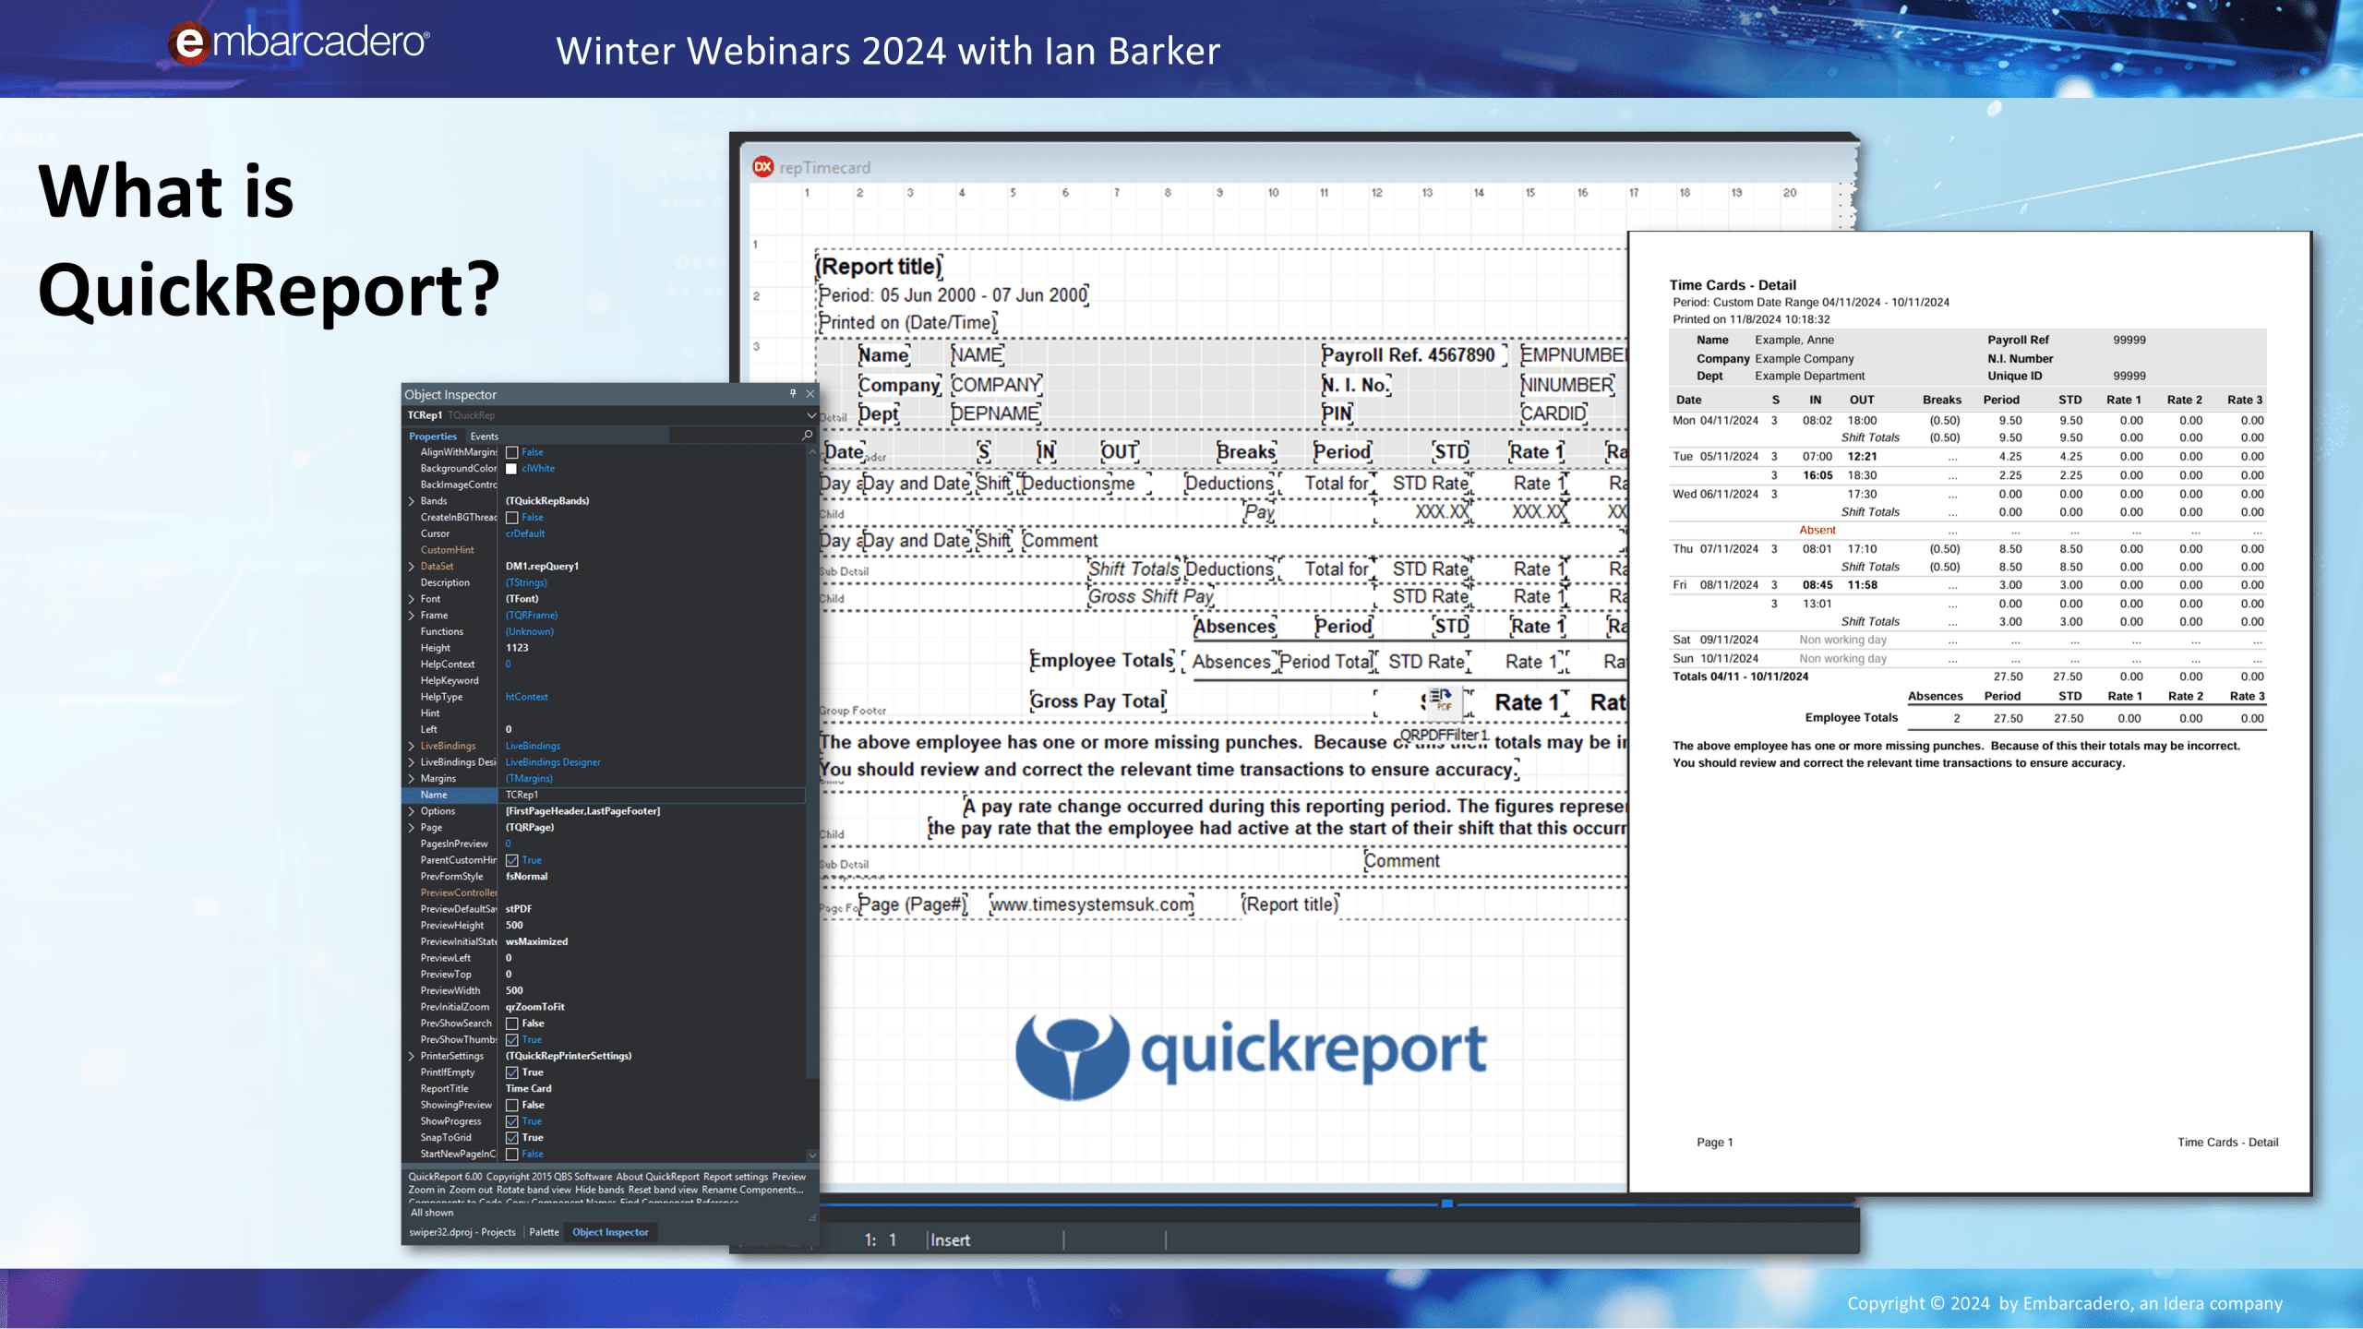Click the designer horizontal scrollbar thumb
Image resolution: width=2363 pixels, height=1329 pixels.
pyautogui.click(x=1447, y=1203)
